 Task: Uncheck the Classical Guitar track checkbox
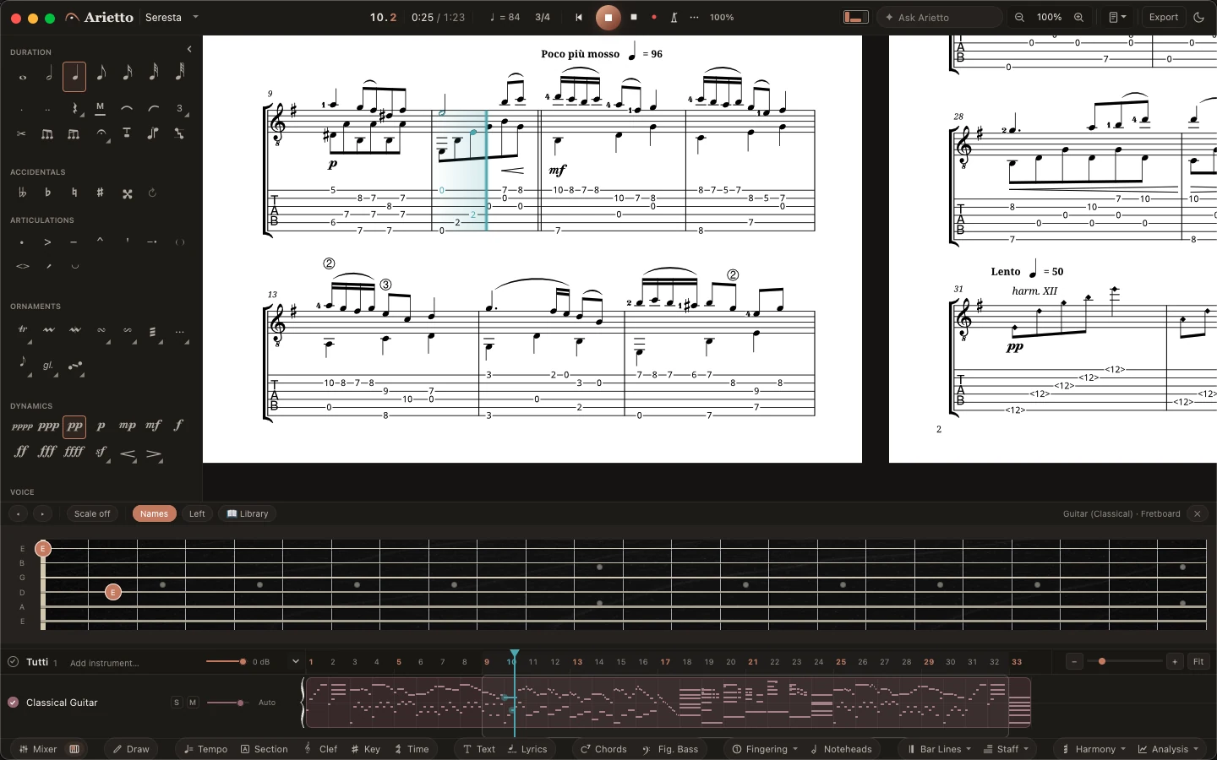[x=13, y=703]
